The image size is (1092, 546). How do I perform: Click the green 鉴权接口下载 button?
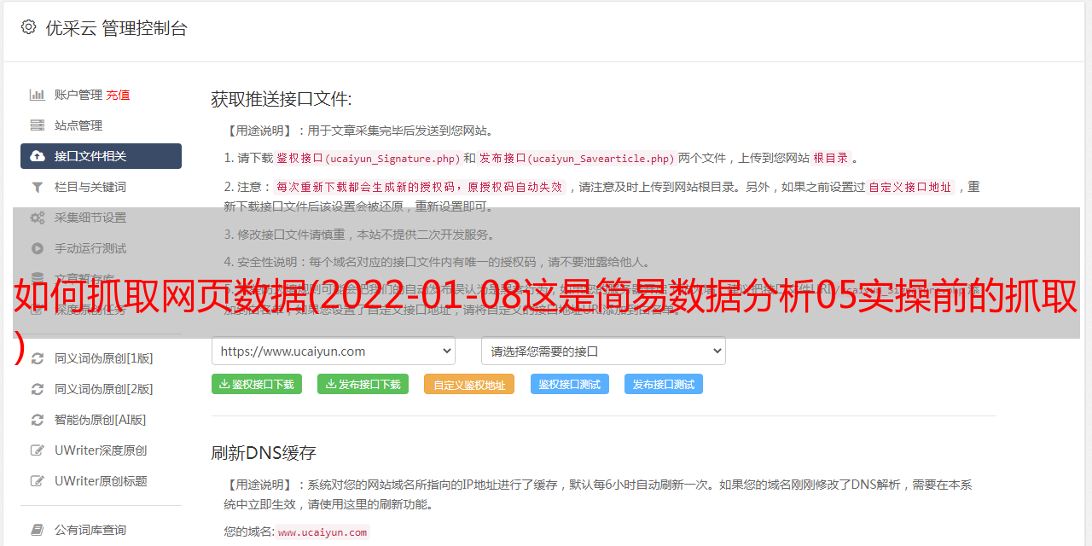pyautogui.click(x=257, y=384)
